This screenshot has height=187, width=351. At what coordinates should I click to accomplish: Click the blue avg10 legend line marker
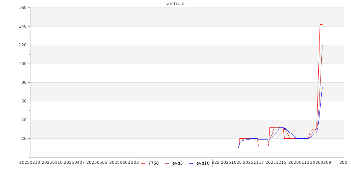click(x=191, y=163)
